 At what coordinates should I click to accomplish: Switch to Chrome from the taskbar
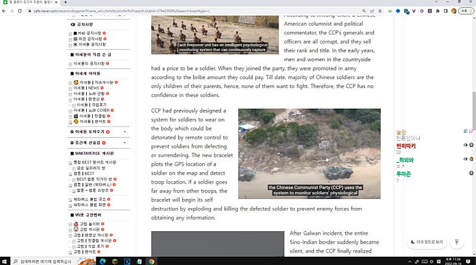151,261
